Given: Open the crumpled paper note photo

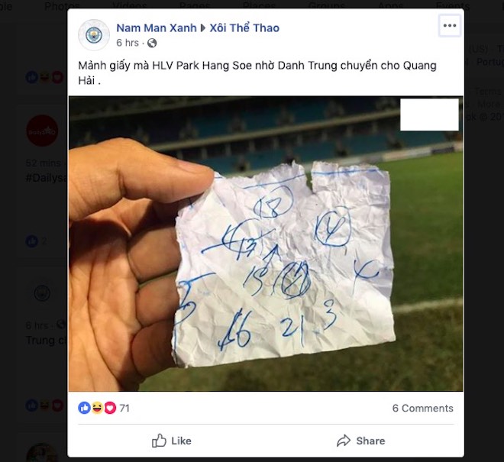Looking at the screenshot, I should 266,244.
